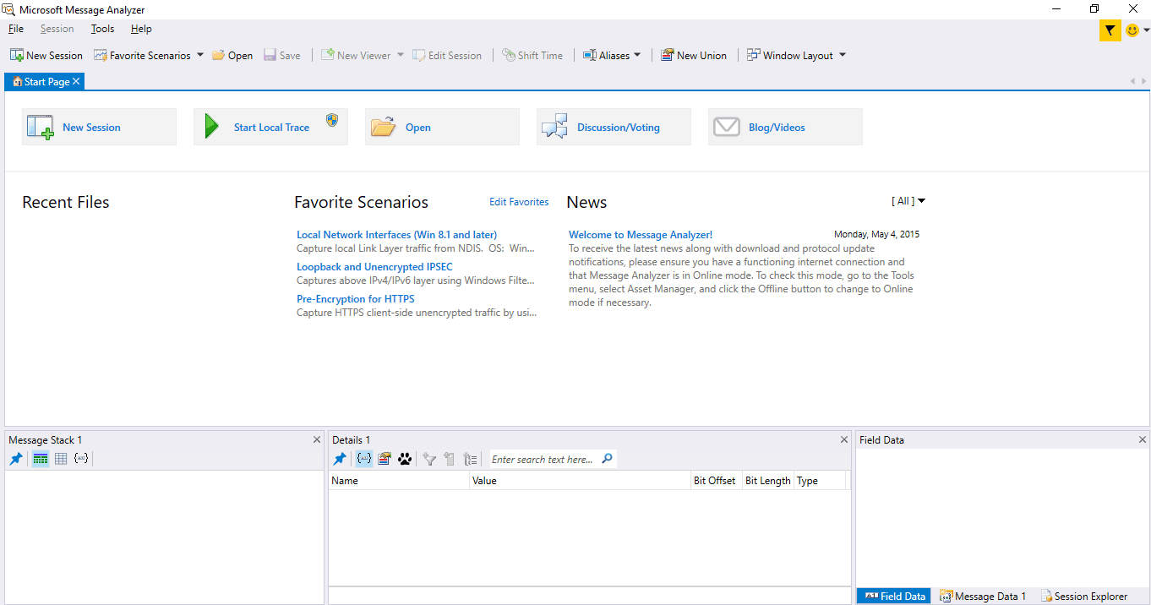Click the Edit Favorites link
Viewport: 1151px width, 605px height.
coord(519,202)
